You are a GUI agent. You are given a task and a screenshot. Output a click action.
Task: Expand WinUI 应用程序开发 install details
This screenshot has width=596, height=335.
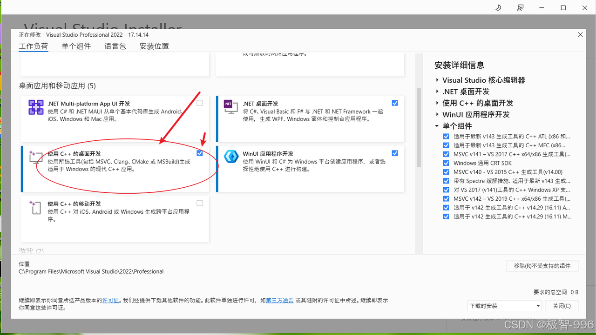click(x=437, y=114)
